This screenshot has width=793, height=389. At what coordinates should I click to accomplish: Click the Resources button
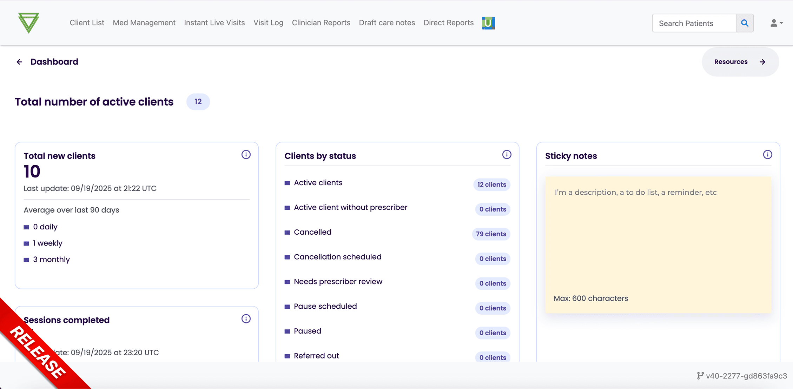[x=740, y=62]
